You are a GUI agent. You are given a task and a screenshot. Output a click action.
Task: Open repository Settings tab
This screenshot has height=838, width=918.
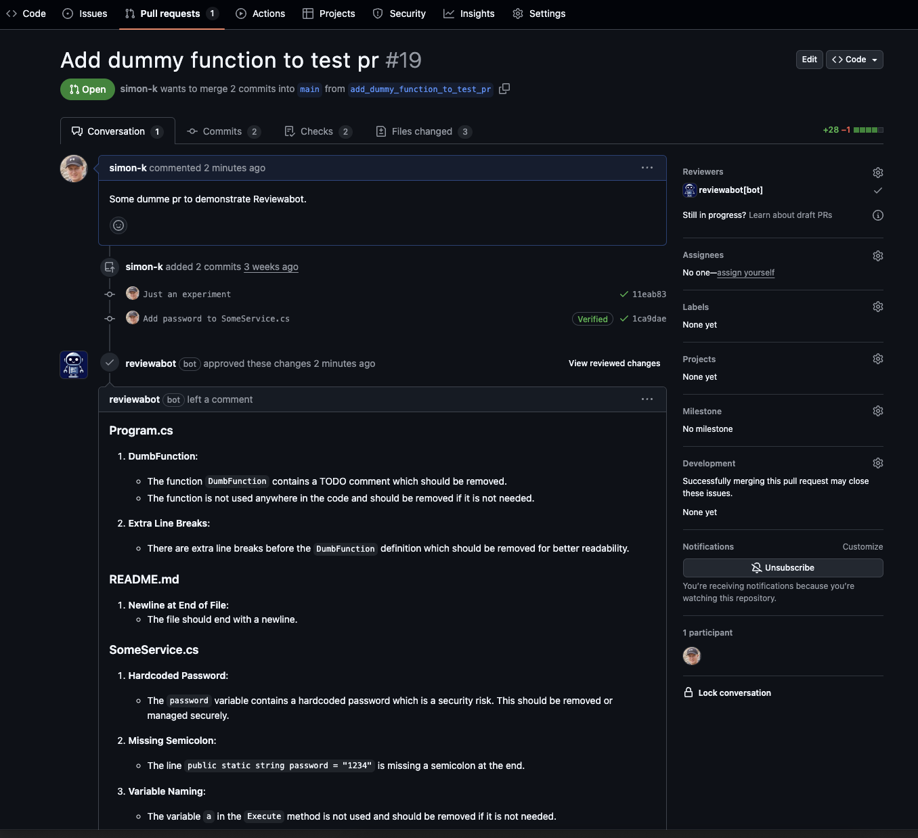tap(539, 14)
